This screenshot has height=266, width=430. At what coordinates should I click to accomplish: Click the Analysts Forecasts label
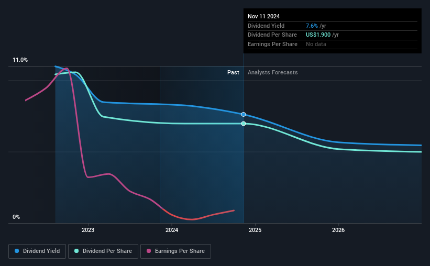tap(272, 72)
